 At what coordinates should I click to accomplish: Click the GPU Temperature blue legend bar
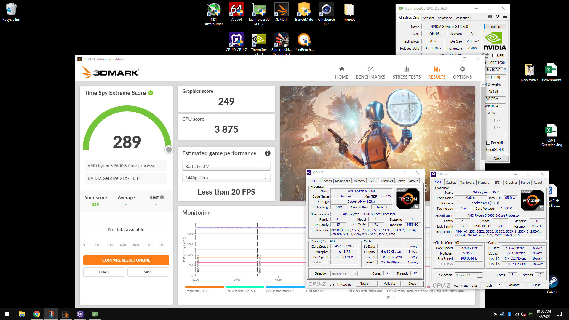[x=285, y=287]
